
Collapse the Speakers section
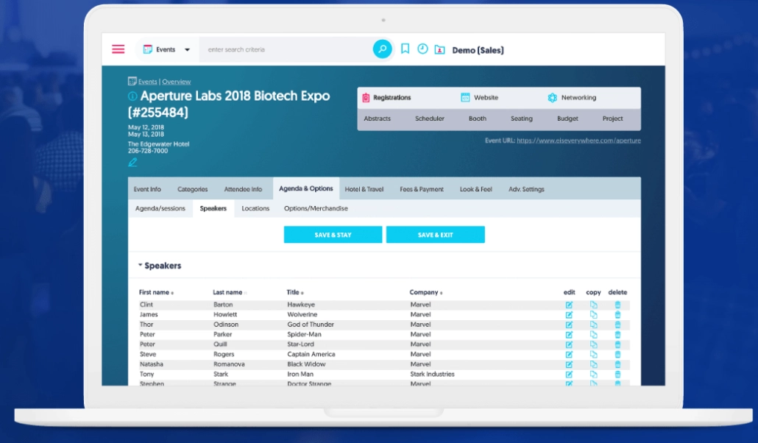(141, 266)
